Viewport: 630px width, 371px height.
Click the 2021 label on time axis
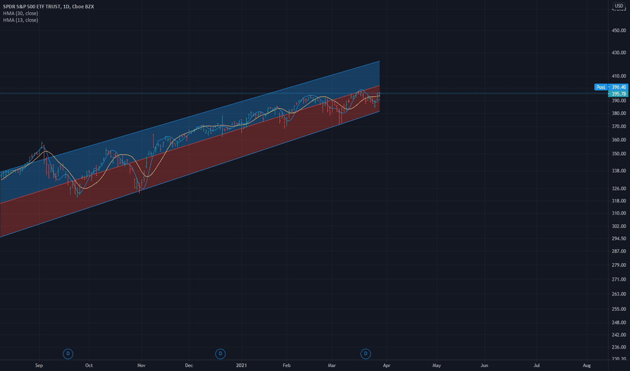241,366
